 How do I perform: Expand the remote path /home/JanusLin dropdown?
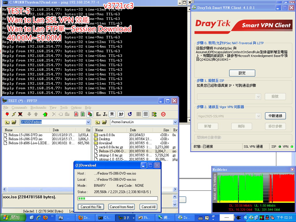point(175,122)
